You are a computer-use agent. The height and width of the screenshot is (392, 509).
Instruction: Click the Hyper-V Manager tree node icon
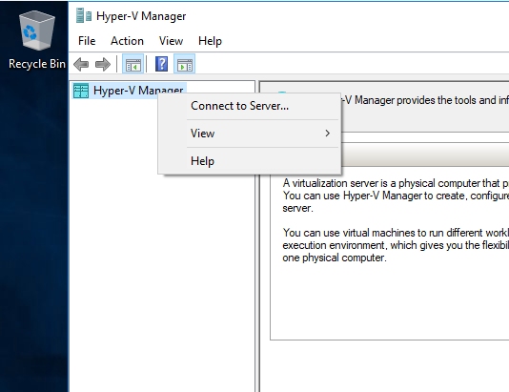pyautogui.click(x=81, y=91)
